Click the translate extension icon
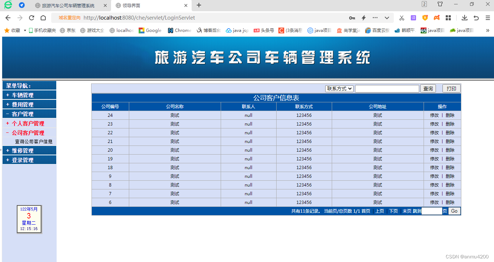Screen dimensions: 494x262 413,18
